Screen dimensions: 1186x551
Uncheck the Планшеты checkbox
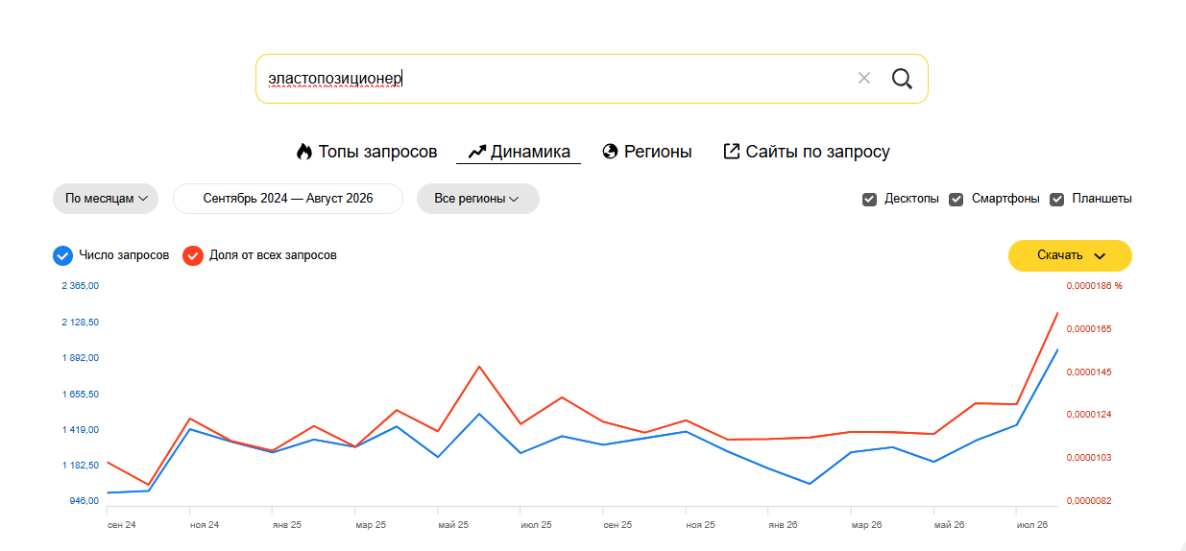[x=1057, y=200]
